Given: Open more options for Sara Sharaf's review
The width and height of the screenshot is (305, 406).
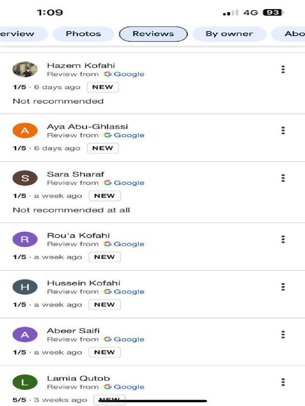Looking at the screenshot, I should [283, 178].
